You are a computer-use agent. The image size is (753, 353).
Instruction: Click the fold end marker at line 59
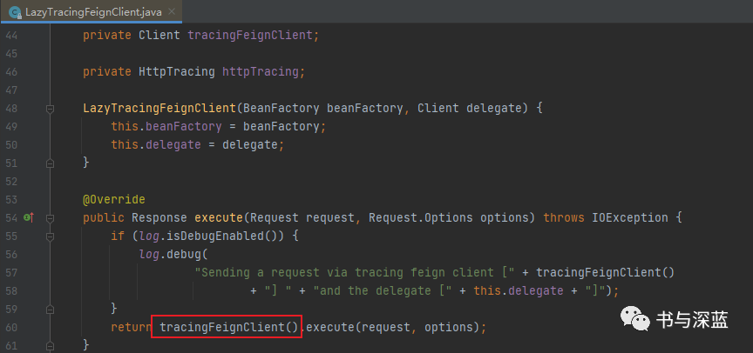click(x=50, y=309)
